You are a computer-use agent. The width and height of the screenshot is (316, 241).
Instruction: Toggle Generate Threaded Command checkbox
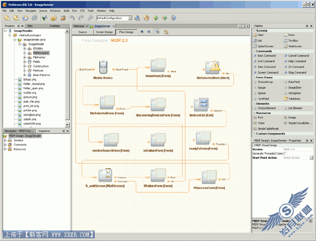pyautogui.click(x=285, y=153)
